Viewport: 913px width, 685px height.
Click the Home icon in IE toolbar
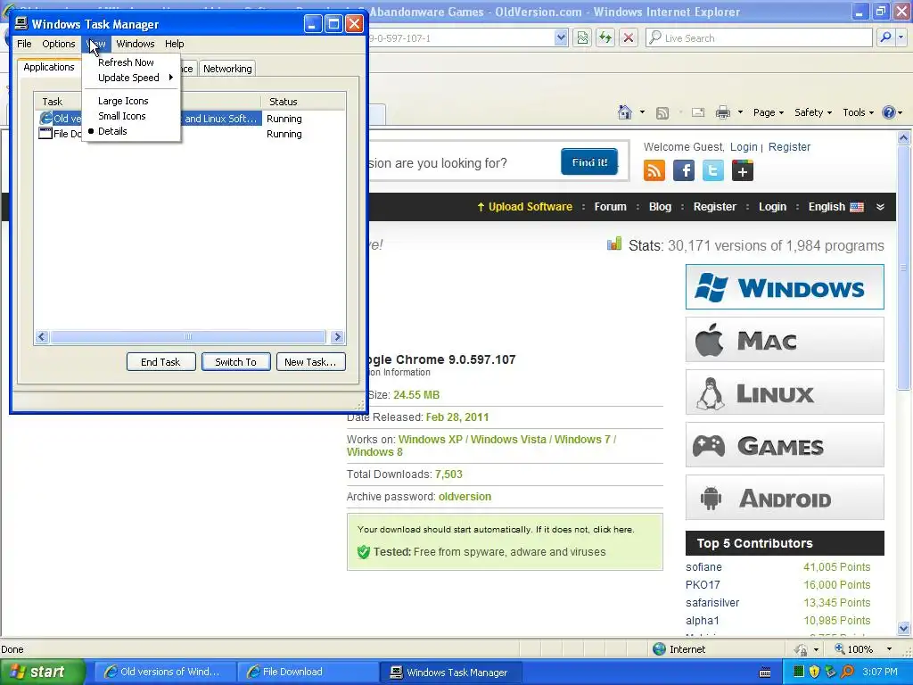[625, 112]
